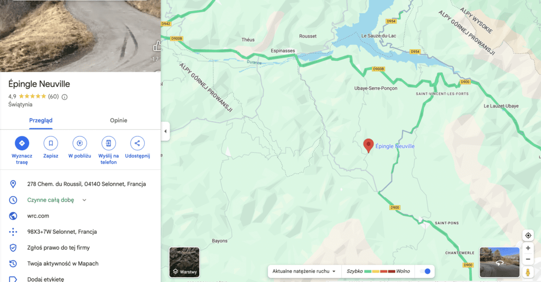
Task: Send to phone via Wyślij na telefon
Action: [x=108, y=143]
